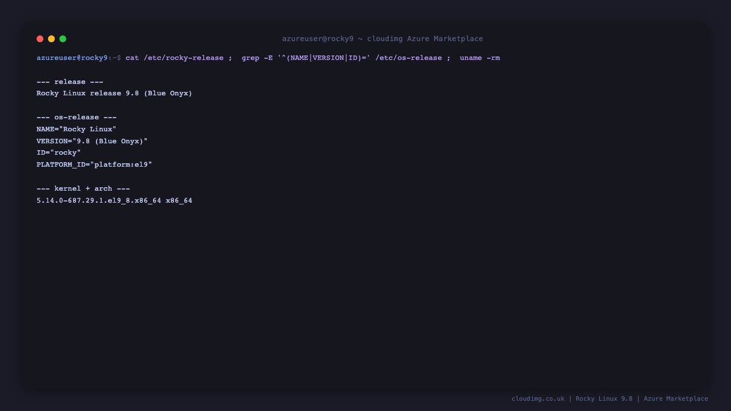This screenshot has width=731, height=411.
Task: Click the footer text 'Azure Marketplace'
Action: (x=676, y=398)
